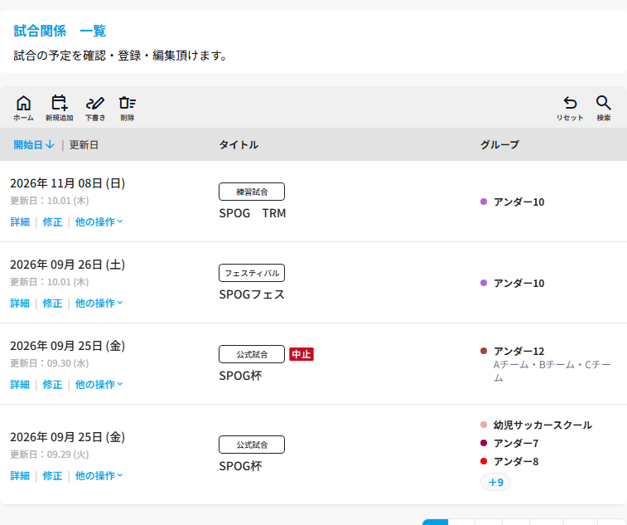This screenshot has height=525, width=627.
Task: Click 修正 for SPOG杯 updated 09.29
Action: 52,476
